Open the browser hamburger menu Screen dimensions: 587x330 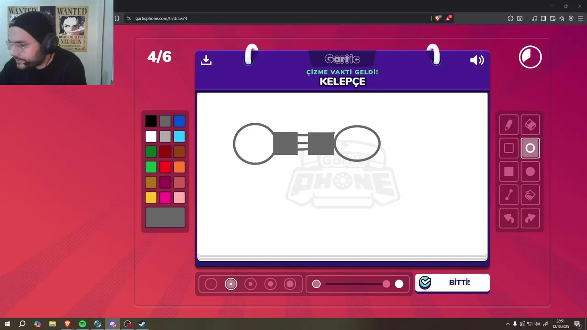pos(580,18)
